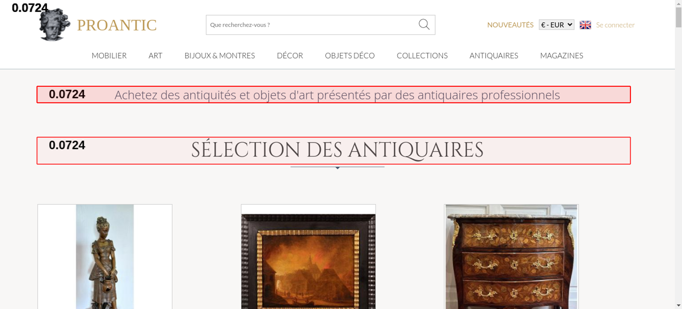Open the DÉCOR menu

point(290,55)
